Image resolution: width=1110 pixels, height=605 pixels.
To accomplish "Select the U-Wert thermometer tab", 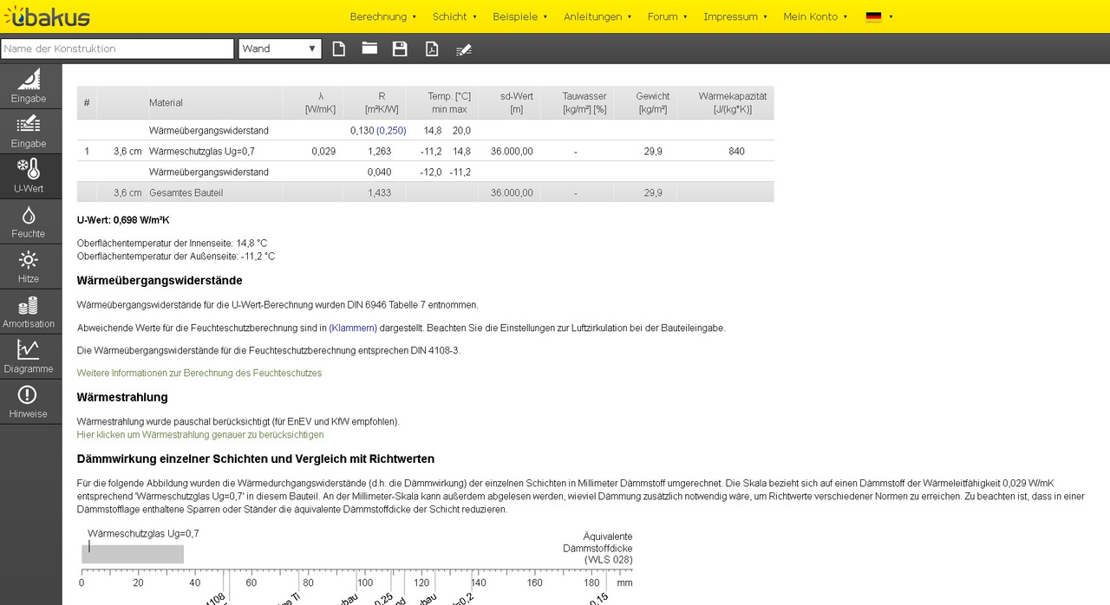I will click(30, 177).
